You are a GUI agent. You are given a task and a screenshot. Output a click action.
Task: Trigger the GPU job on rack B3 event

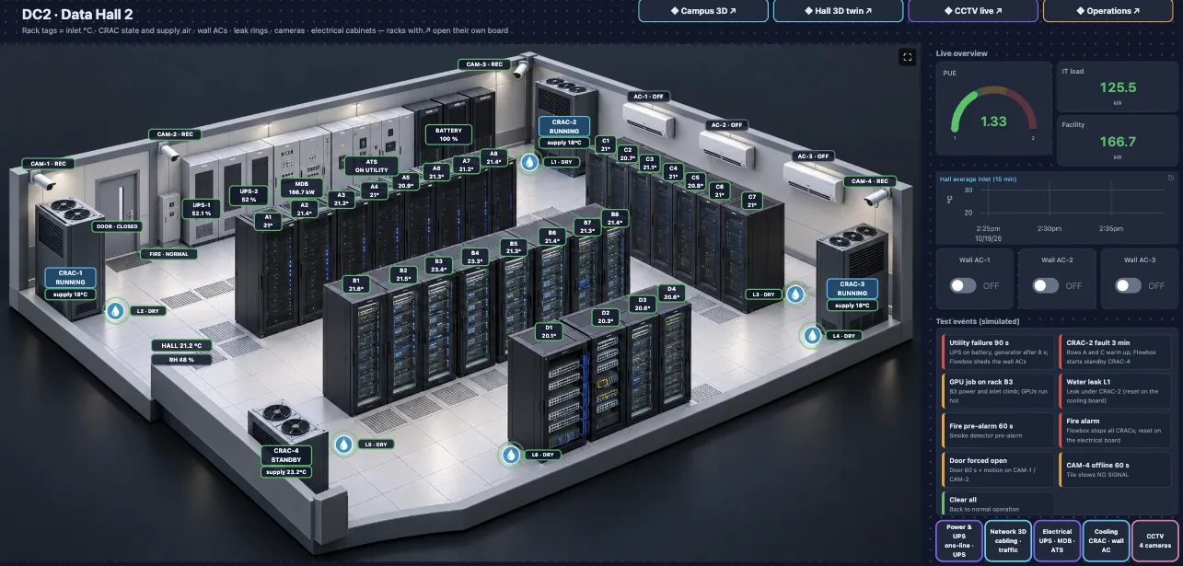[x=997, y=390]
